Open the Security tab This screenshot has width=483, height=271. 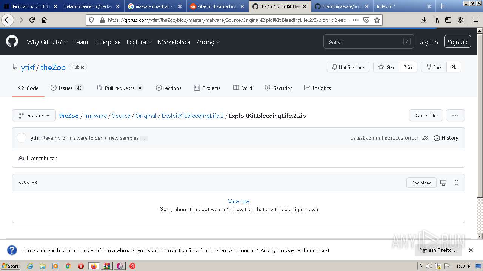tap(278, 88)
